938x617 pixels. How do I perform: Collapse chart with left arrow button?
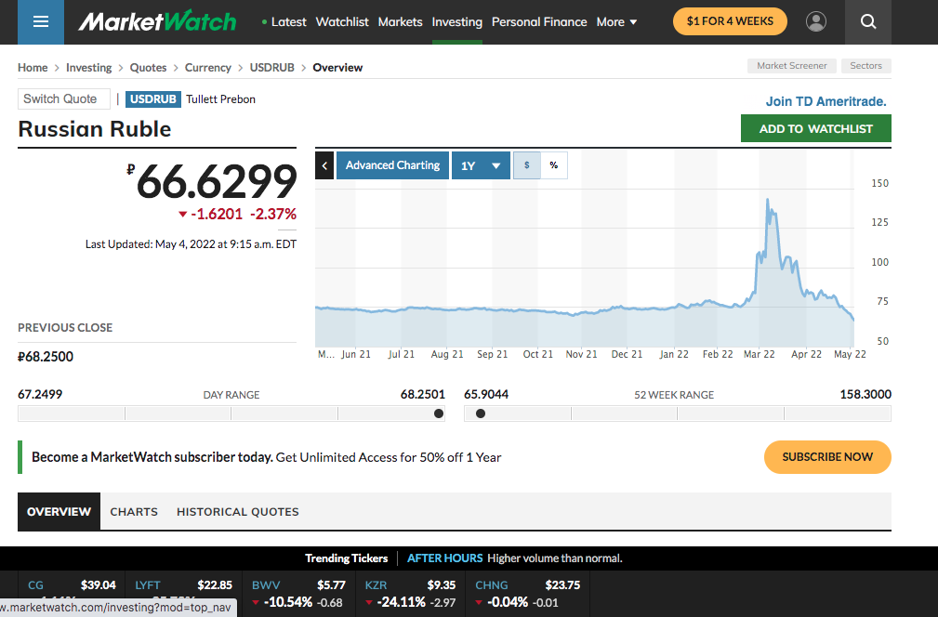324,165
